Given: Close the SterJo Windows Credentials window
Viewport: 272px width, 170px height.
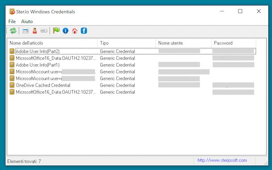Looking at the screenshot, I should click(259, 11).
